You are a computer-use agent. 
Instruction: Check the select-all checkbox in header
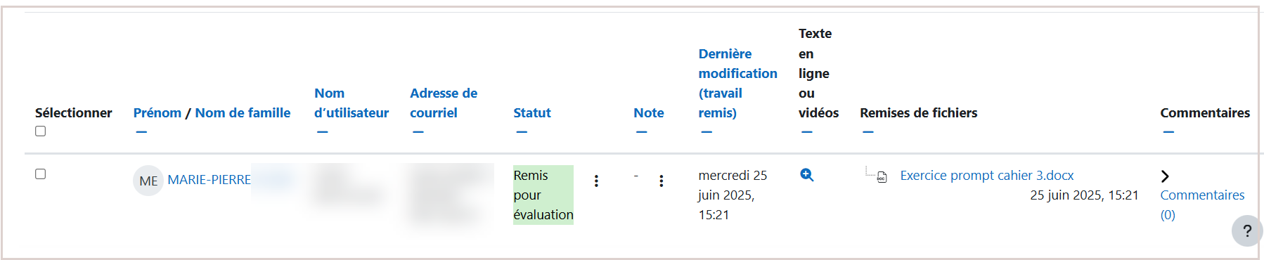[41, 131]
